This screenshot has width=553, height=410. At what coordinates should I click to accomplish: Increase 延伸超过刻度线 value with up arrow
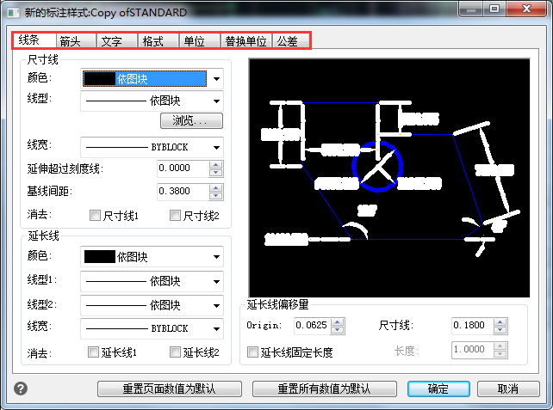216,165
